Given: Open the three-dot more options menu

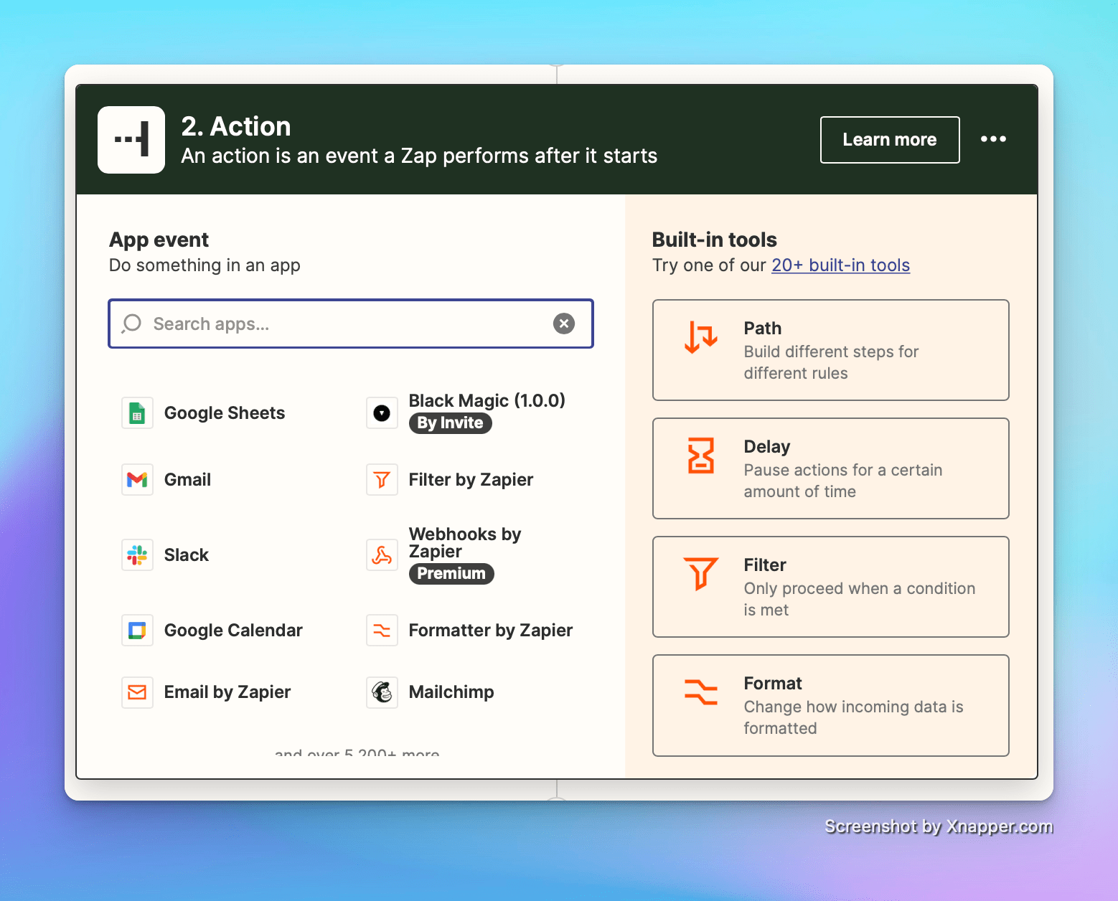Looking at the screenshot, I should (994, 139).
